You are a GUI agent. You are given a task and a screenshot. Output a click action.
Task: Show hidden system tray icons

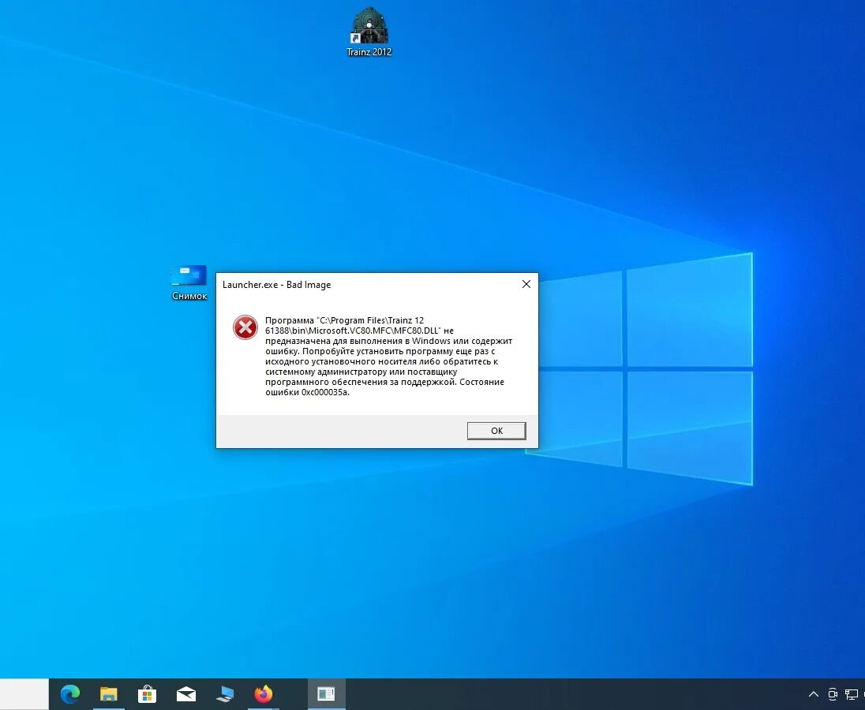click(x=813, y=694)
